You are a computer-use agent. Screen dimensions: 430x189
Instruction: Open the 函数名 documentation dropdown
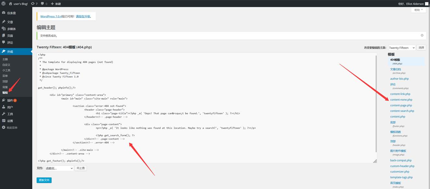[x=59, y=168]
